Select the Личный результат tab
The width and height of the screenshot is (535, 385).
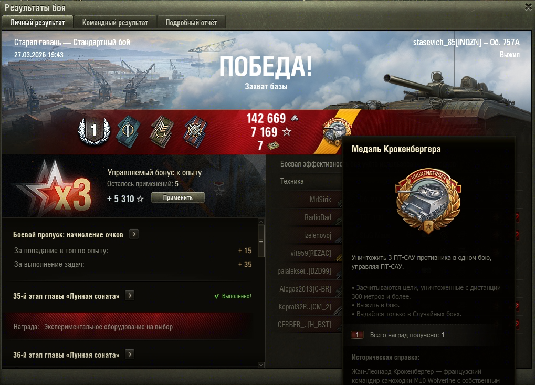[37, 23]
